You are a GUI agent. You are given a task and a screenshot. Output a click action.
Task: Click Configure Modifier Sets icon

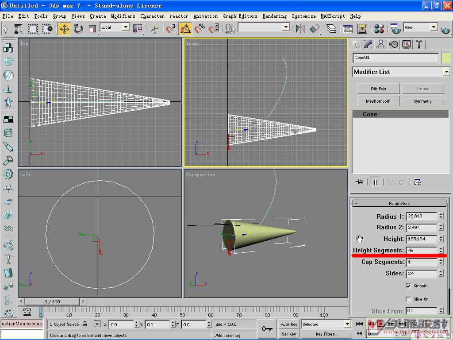click(418, 182)
